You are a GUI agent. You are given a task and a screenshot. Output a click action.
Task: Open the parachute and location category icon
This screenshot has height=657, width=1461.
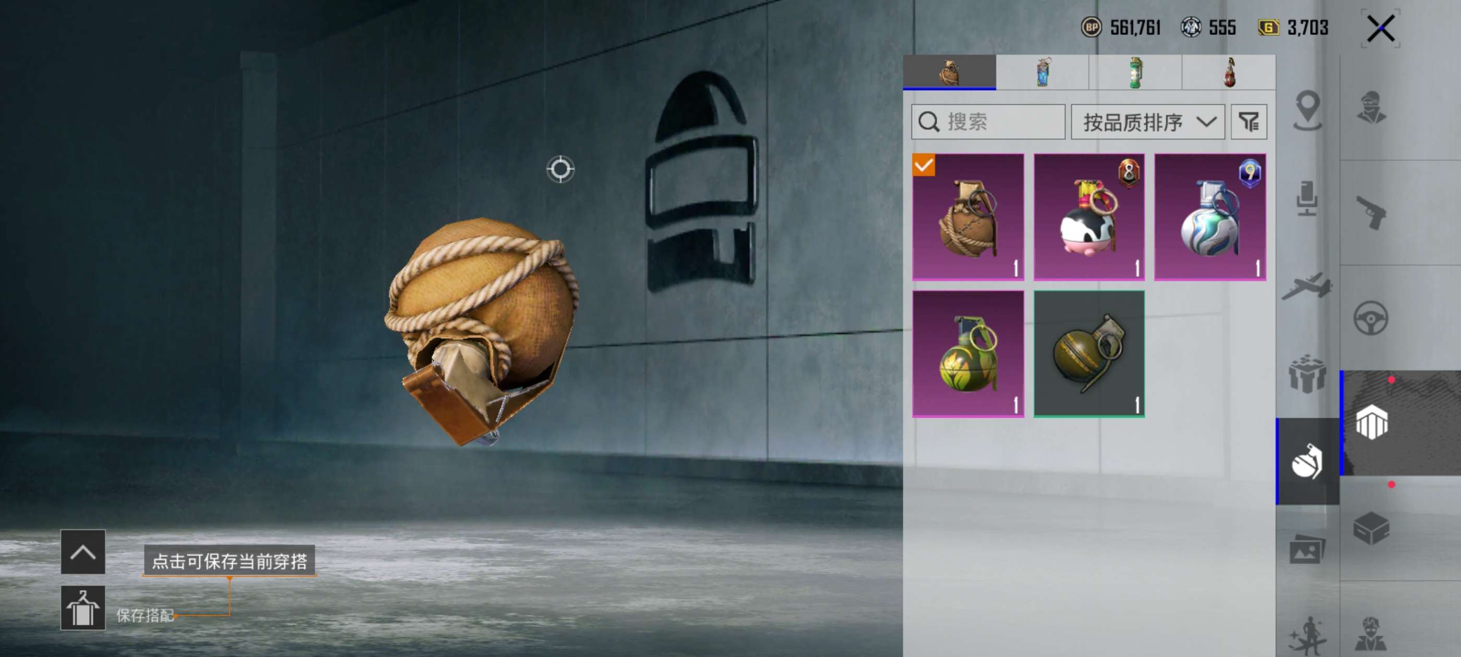[x=1307, y=110]
